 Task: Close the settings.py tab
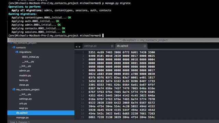(112, 46)
